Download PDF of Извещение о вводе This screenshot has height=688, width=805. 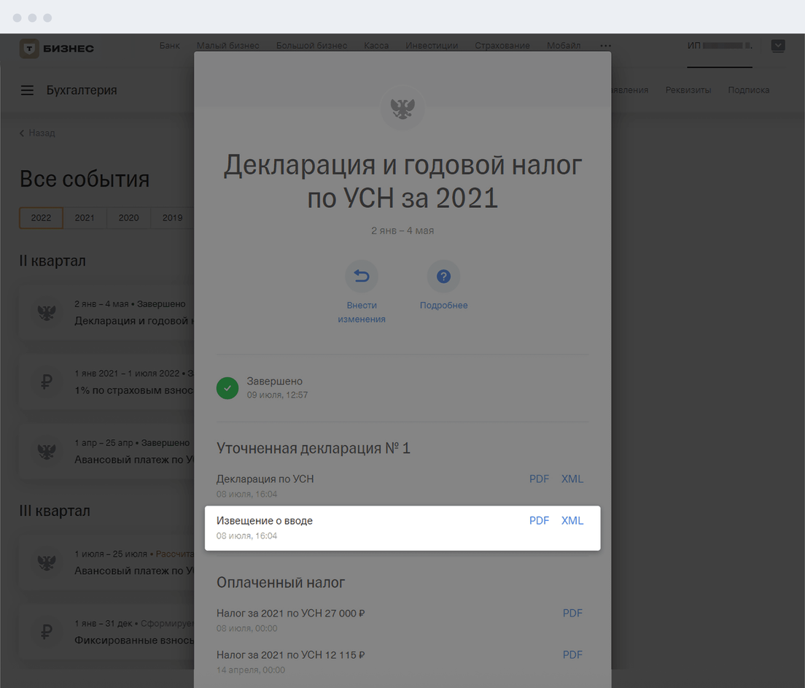point(539,521)
